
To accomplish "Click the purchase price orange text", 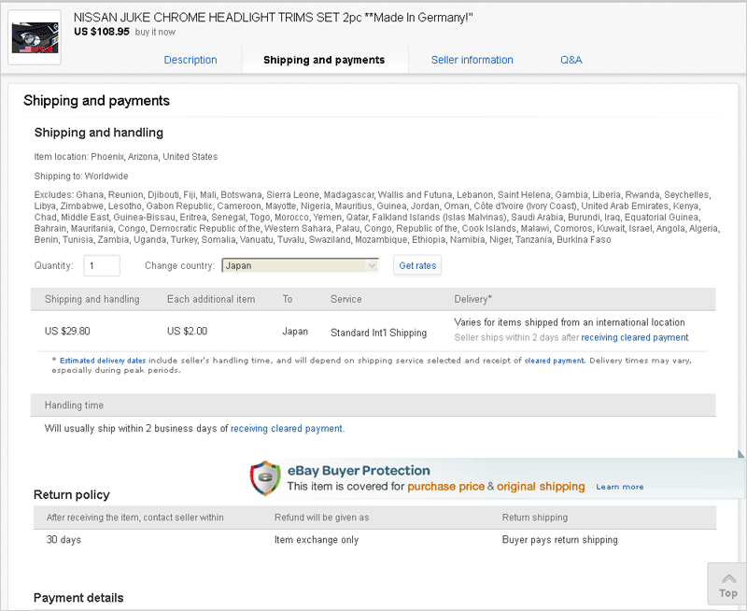I will click(445, 487).
